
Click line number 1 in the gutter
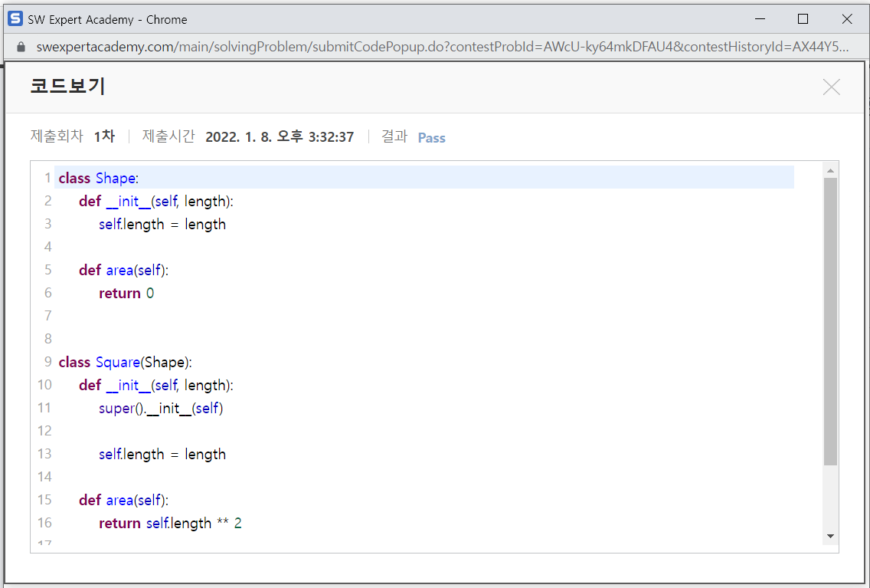(47, 178)
